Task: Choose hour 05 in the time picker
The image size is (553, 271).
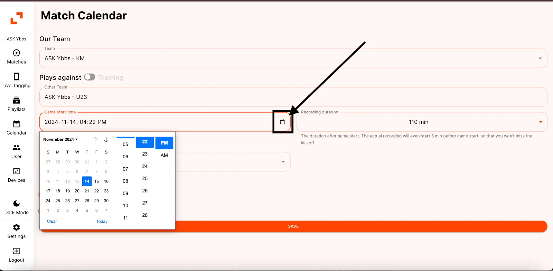Action: coord(125,144)
